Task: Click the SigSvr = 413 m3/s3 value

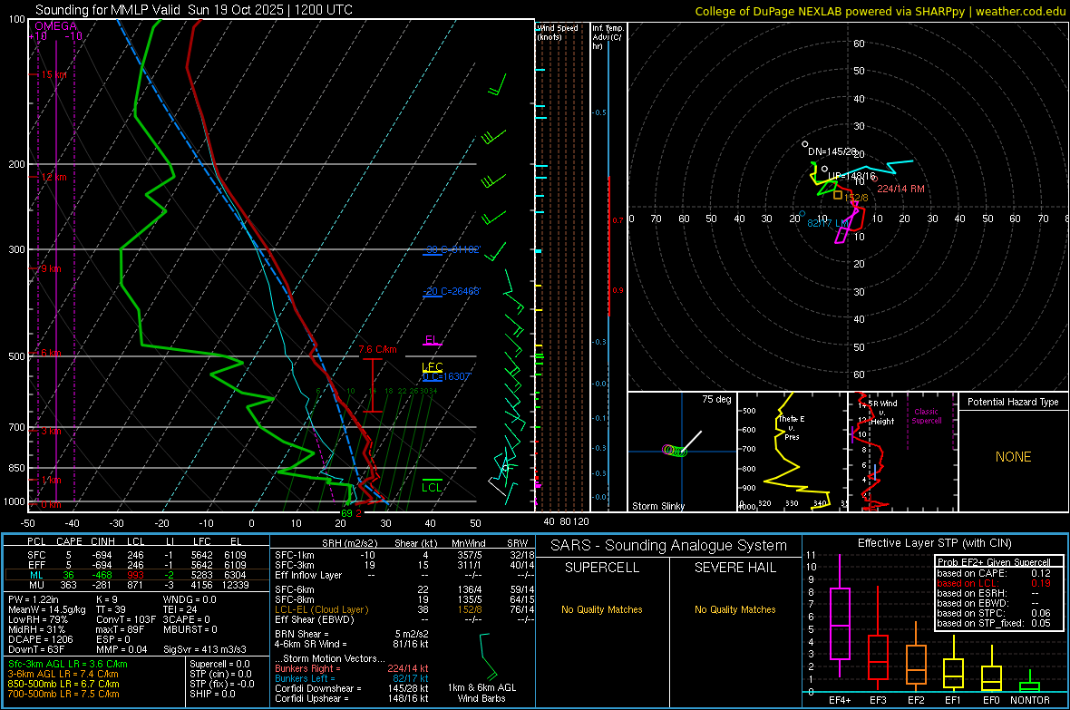Action: point(205,649)
